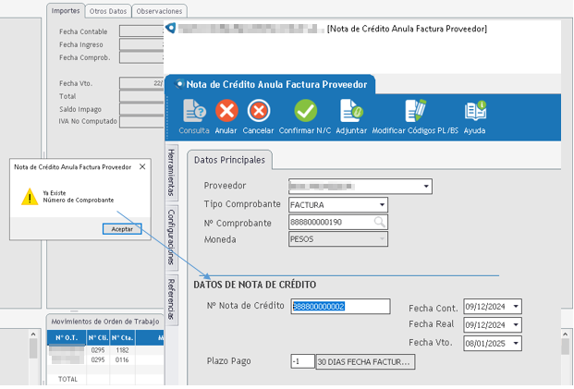Confirm the credit note with Confirmar N/C

click(305, 112)
